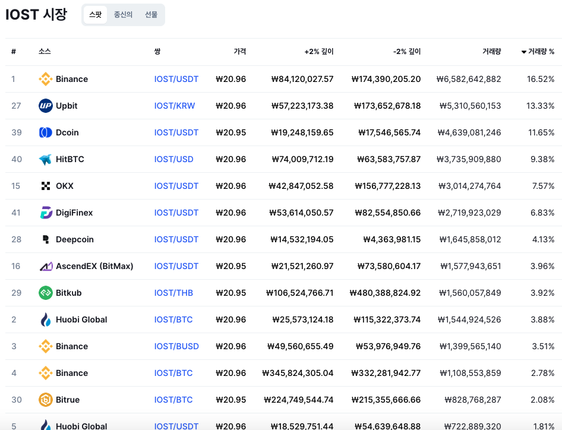This screenshot has height=430, width=562.
Task: Click the Bitkub exchange name
Action: point(69,293)
